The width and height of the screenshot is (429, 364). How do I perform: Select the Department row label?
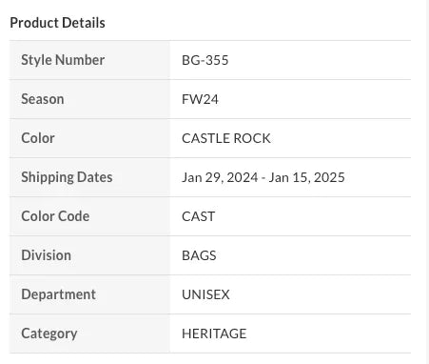[x=59, y=294]
